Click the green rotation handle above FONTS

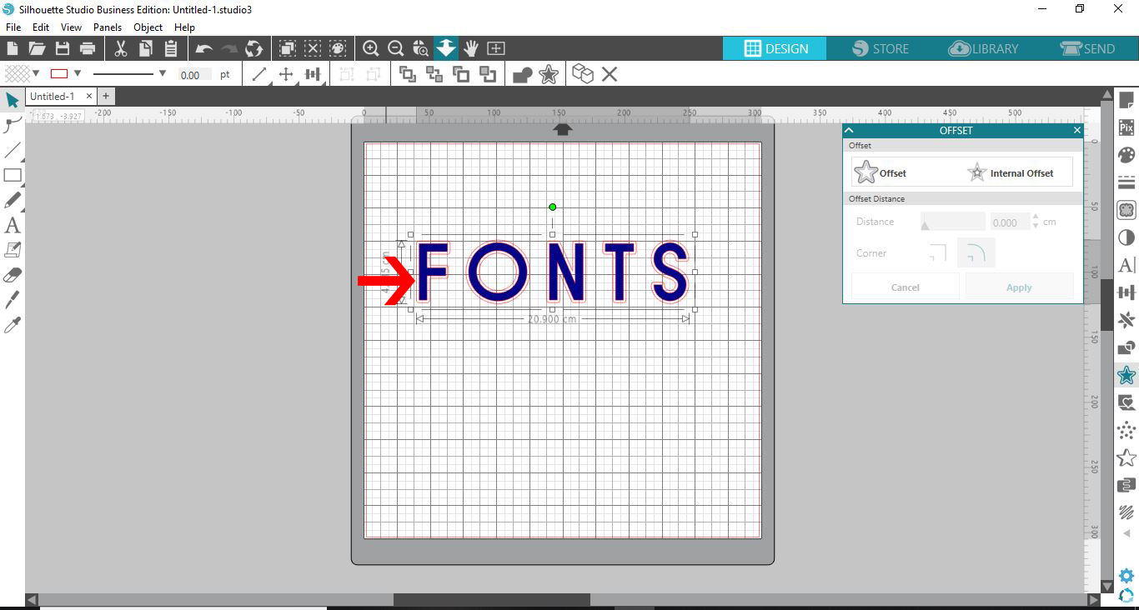[x=552, y=207]
